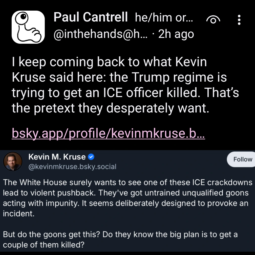This screenshot has width=255, height=255.
Task: Click the blue verified checkmark badge
Action: point(91,157)
